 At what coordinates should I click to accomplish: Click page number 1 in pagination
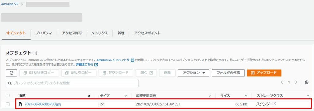289,82
